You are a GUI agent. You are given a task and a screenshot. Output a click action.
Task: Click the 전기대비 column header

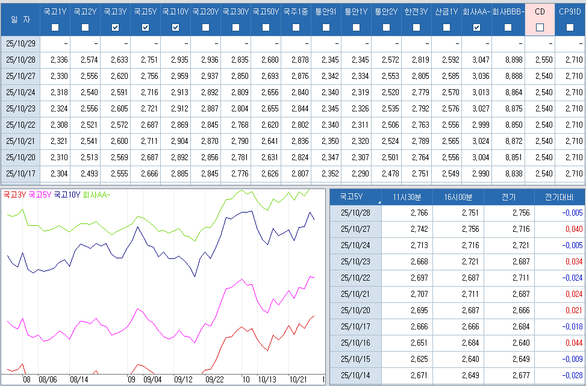pos(559,198)
